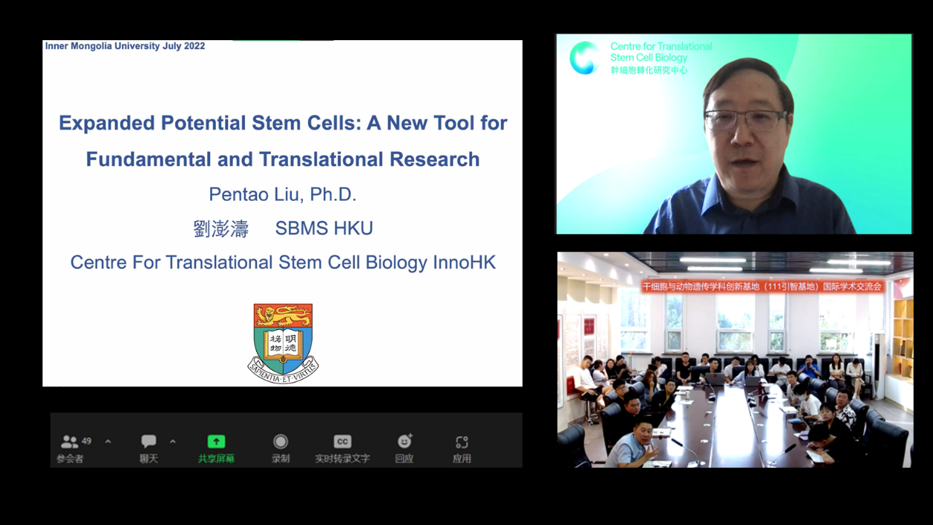Click the slide title 'Expanded Potential Stem Cells'
Viewport: 933px width, 525px height.
[x=283, y=123]
